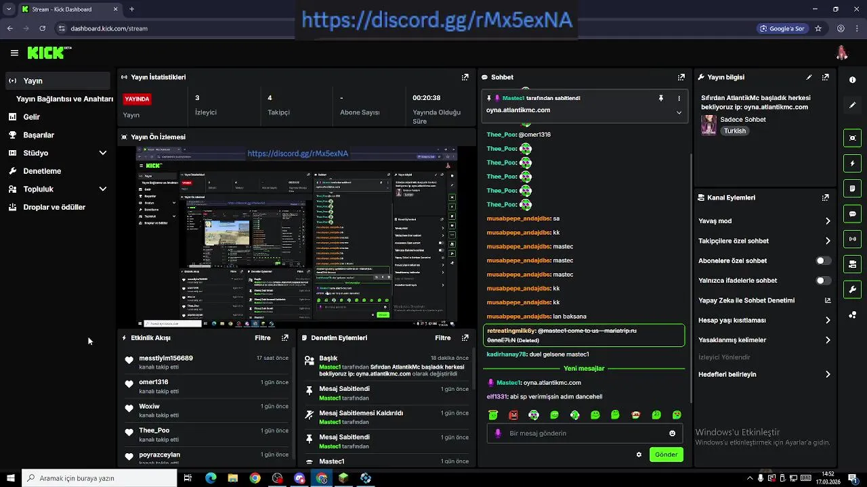Toggle the document widget in right sidebar
This screenshot has width=867, height=487.
852,188
